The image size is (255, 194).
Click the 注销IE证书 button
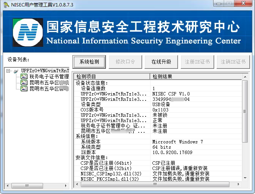tap(233, 62)
